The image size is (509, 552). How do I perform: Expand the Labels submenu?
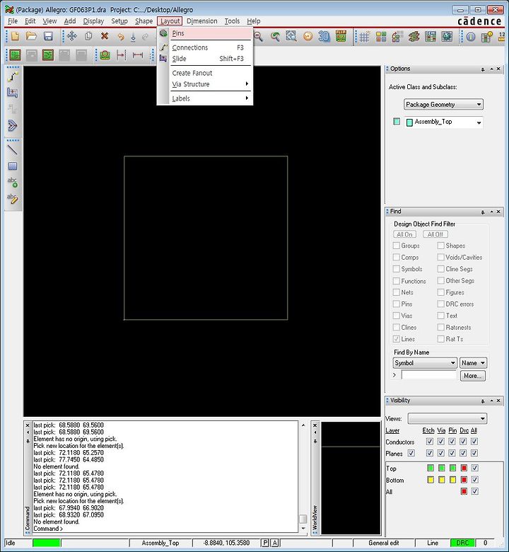coord(211,98)
